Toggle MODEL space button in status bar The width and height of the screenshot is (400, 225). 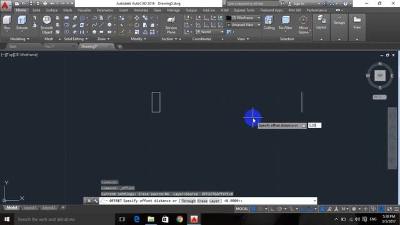click(x=242, y=209)
